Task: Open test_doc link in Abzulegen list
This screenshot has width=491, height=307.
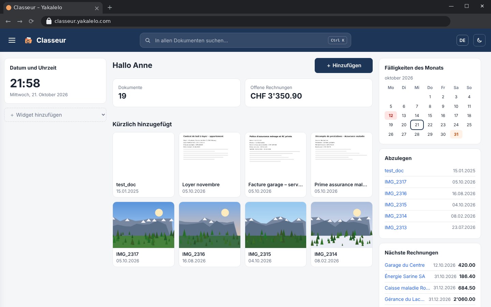Action: coord(394,171)
